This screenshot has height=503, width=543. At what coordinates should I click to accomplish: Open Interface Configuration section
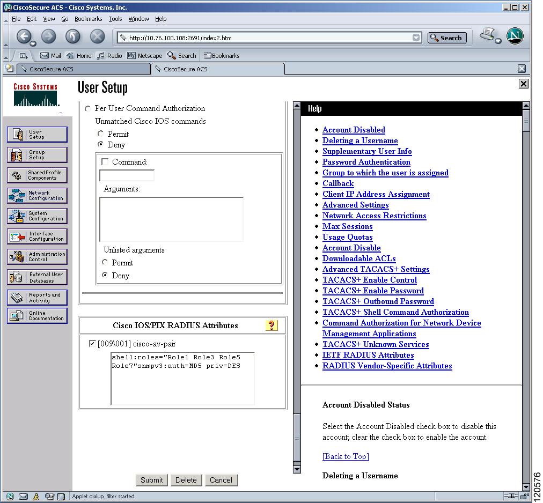[x=37, y=236]
